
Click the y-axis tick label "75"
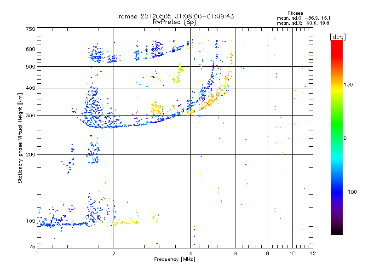(x=32, y=247)
